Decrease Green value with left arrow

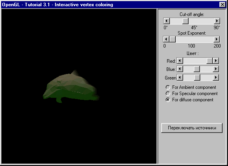click(x=180, y=78)
